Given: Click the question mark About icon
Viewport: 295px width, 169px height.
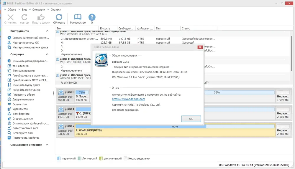Looking at the screenshot, I should (92, 17).
